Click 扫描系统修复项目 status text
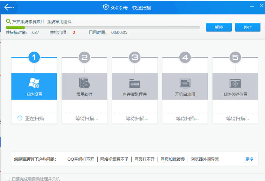Viewport: 265px width, 181px height. (x=28, y=22)
